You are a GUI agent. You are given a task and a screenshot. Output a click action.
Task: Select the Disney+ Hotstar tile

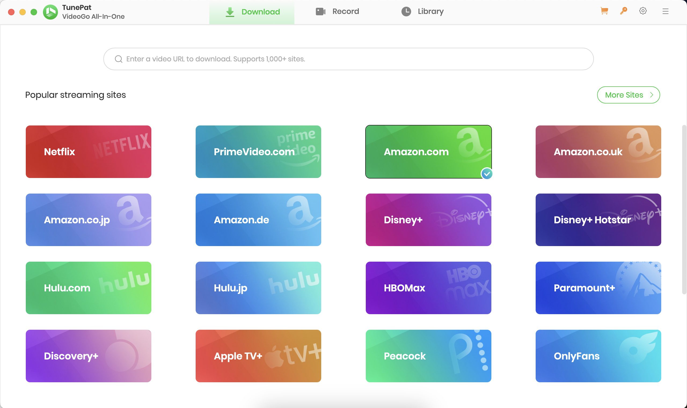pyautogui.click(x=598, y=220)
